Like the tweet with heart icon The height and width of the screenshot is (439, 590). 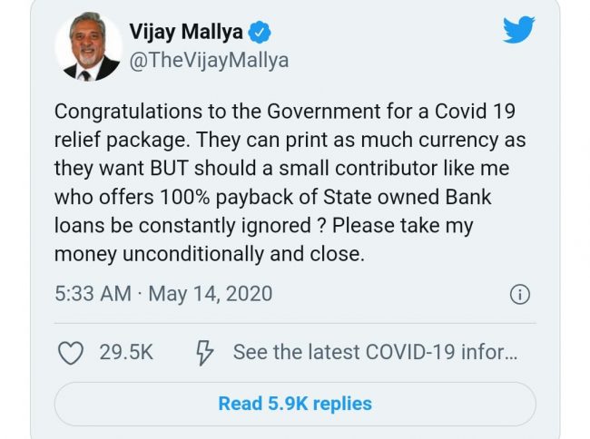pos(71,353)
